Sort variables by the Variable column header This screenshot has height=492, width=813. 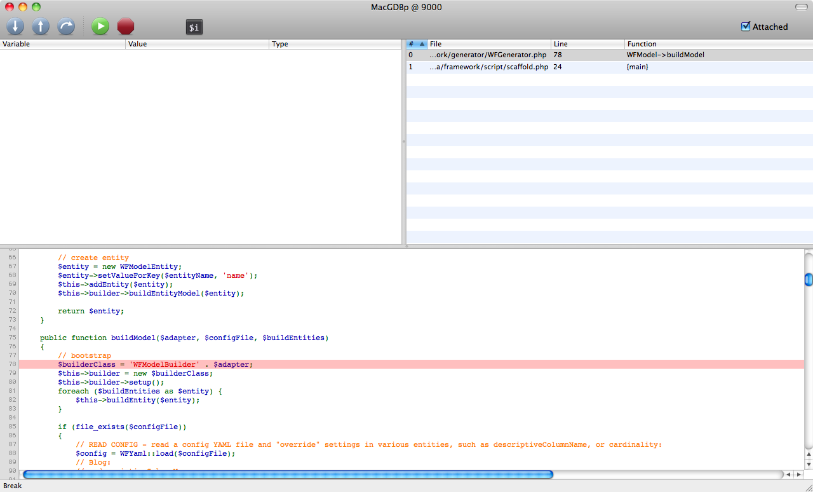pos(62,44)
